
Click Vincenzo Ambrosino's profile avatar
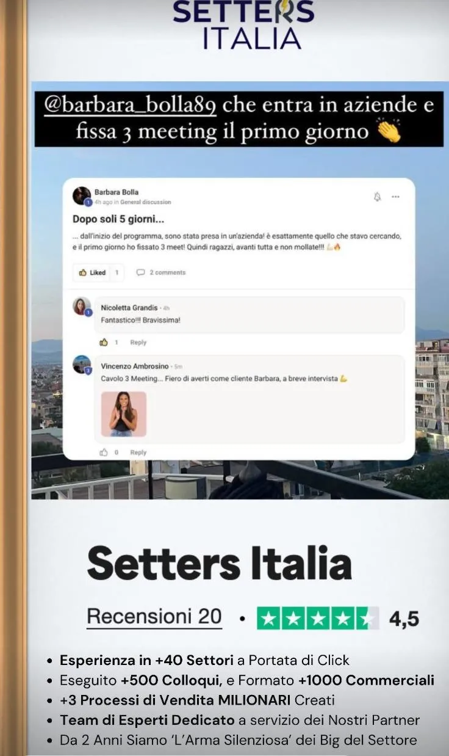82,365
